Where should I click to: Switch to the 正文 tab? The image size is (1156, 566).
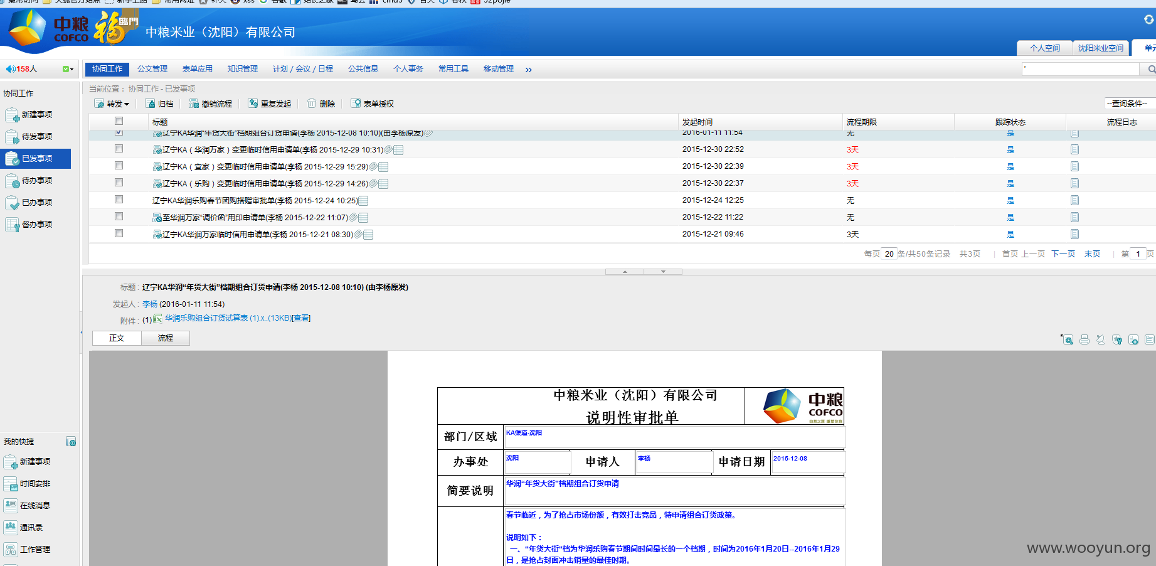tap(117, 338)
